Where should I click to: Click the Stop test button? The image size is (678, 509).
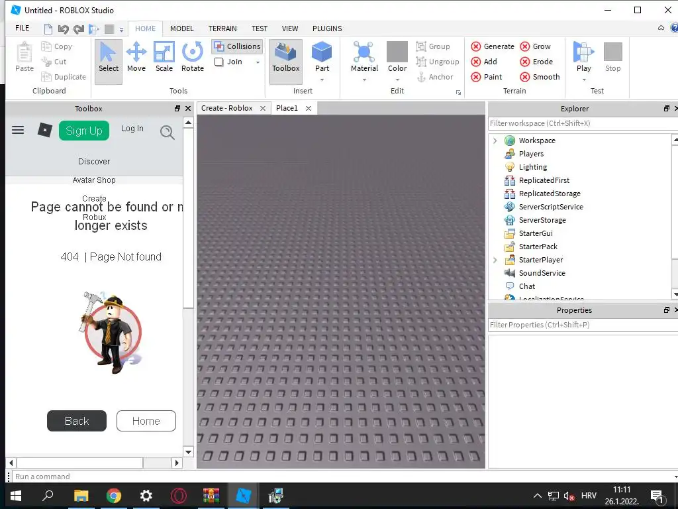click(612, 57)
